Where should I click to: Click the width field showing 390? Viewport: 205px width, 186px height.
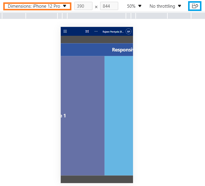coord(83,6)
